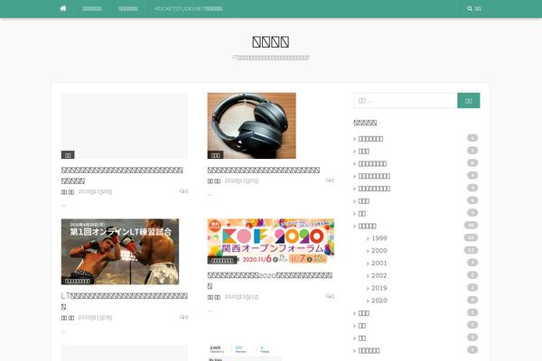542x361 pixels.
Task: Open the blank placeholder thumbnail of the first post
Action: coord(125,125)
